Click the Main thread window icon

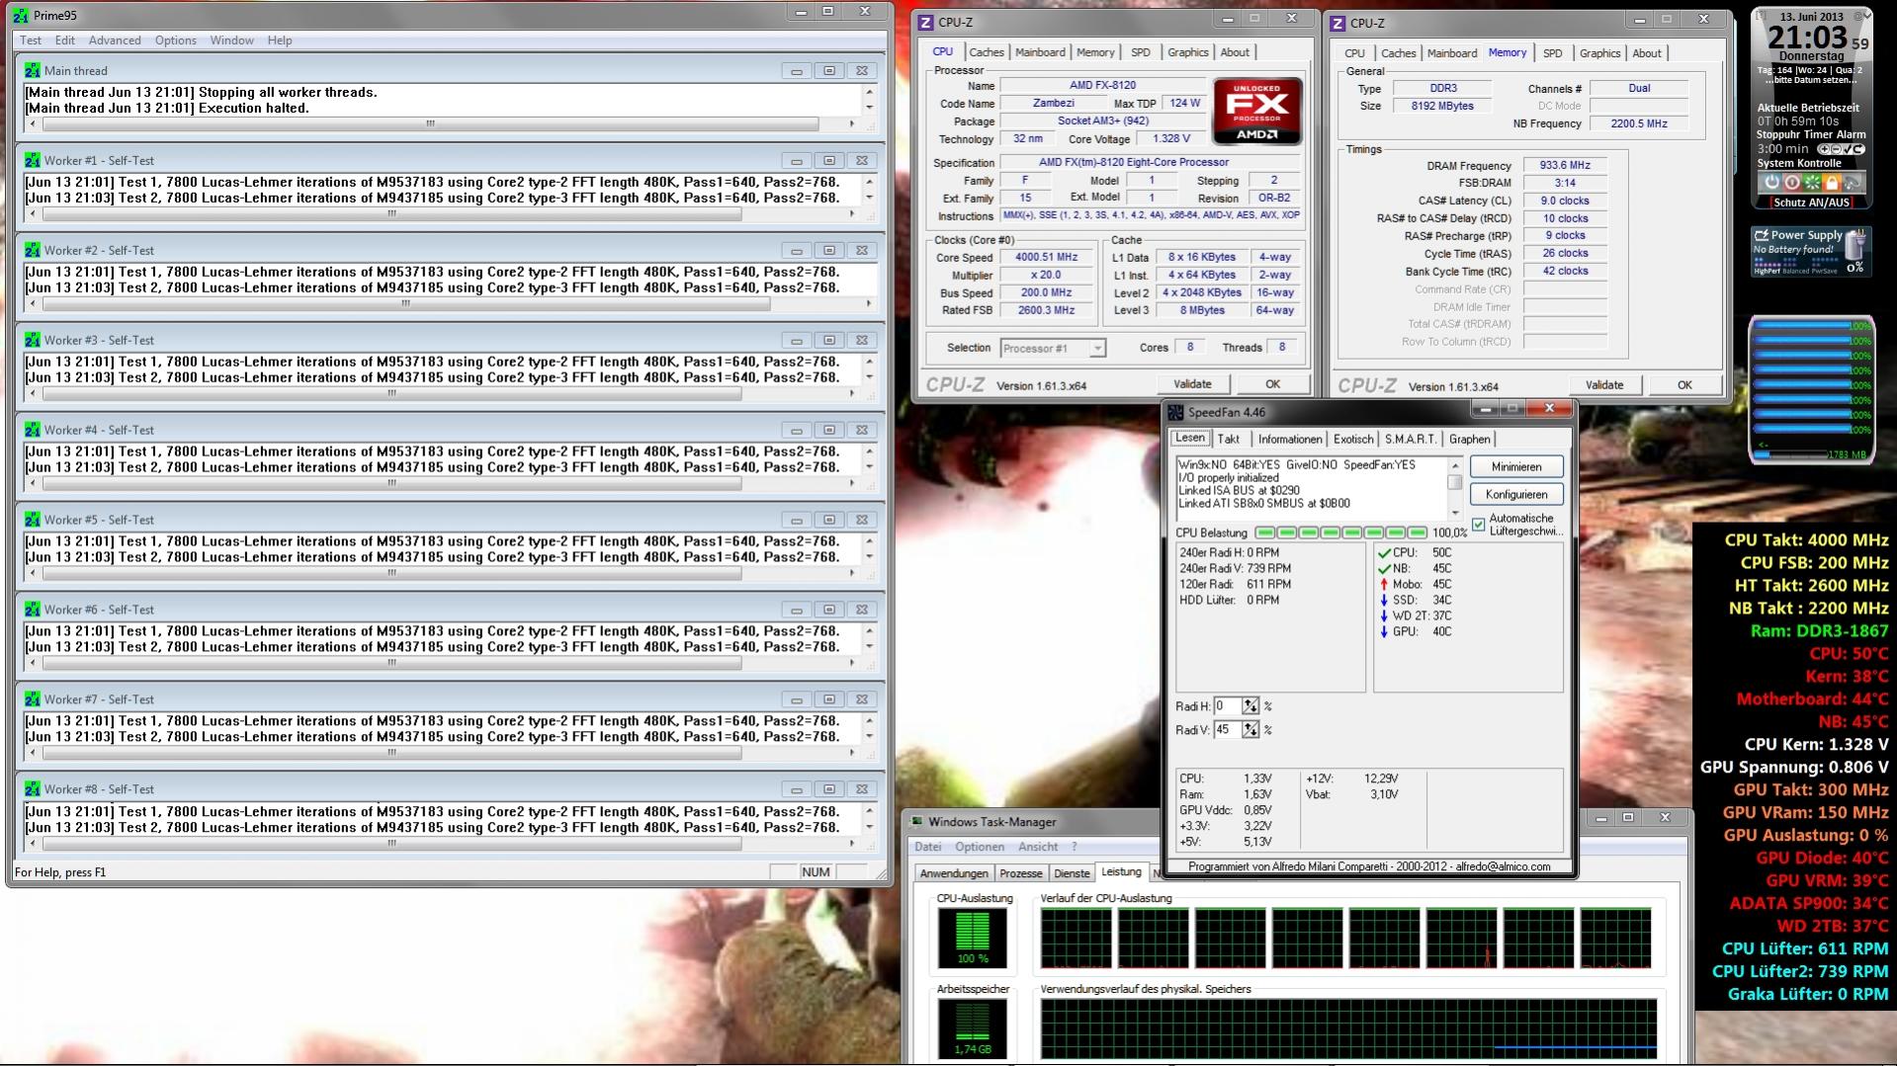(x=33, y=71)
